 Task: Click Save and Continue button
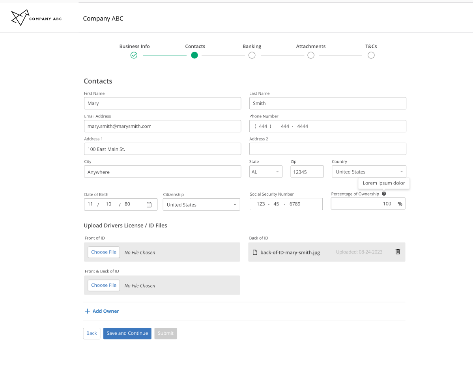pyautogui.click(x=127, y=333)
